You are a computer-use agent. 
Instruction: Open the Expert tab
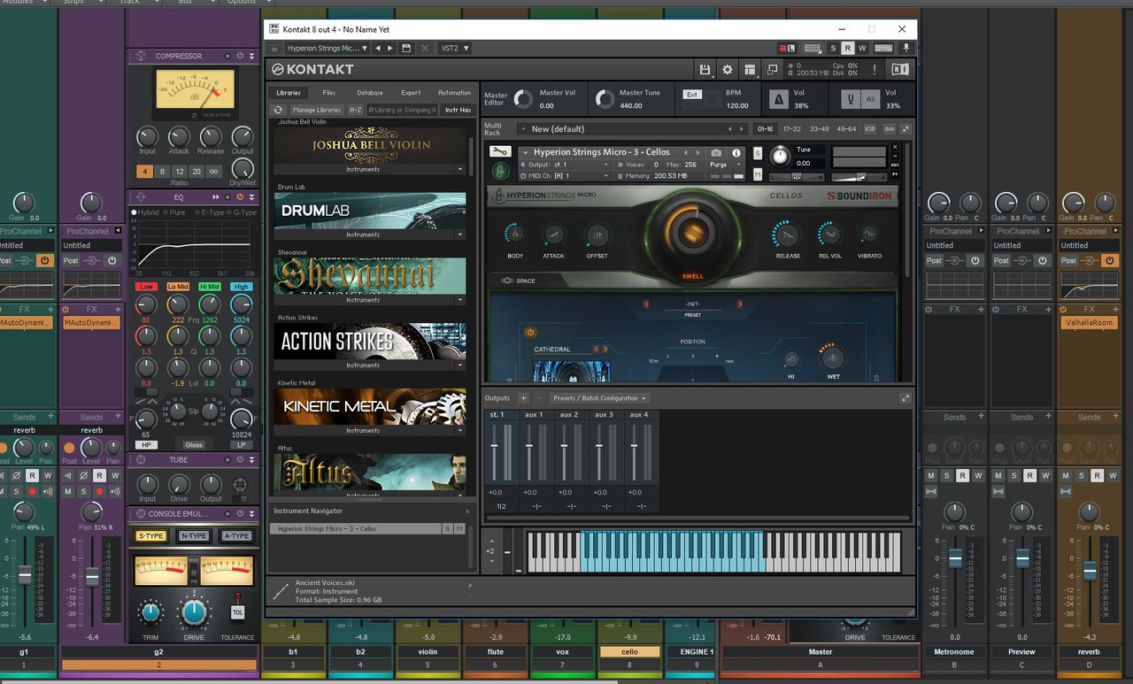click(411, 92)
